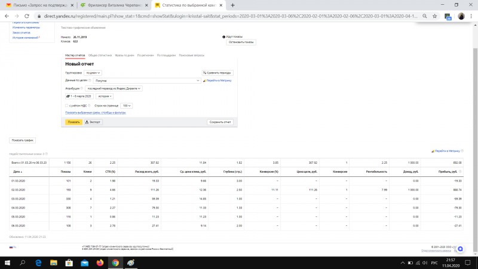This screenshot has height=269, width=478.
Task: Open Windows search from taskbar
Action: click(x=22, y=262)
